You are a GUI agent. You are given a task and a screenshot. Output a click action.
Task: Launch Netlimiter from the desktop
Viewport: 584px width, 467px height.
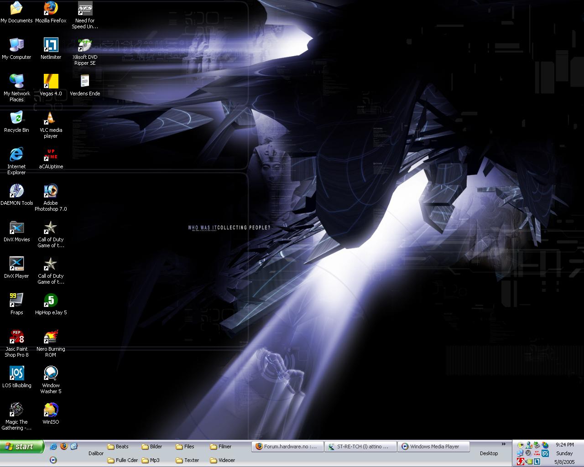tap(51, 49)
